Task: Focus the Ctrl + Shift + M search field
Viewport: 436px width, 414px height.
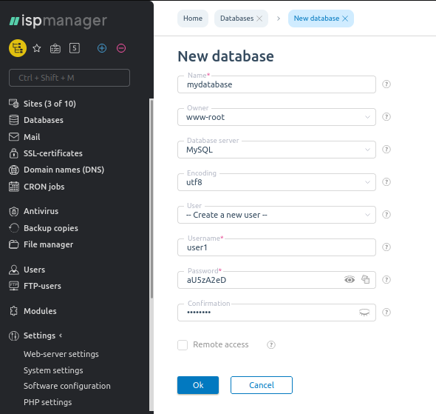Action: 69,78
